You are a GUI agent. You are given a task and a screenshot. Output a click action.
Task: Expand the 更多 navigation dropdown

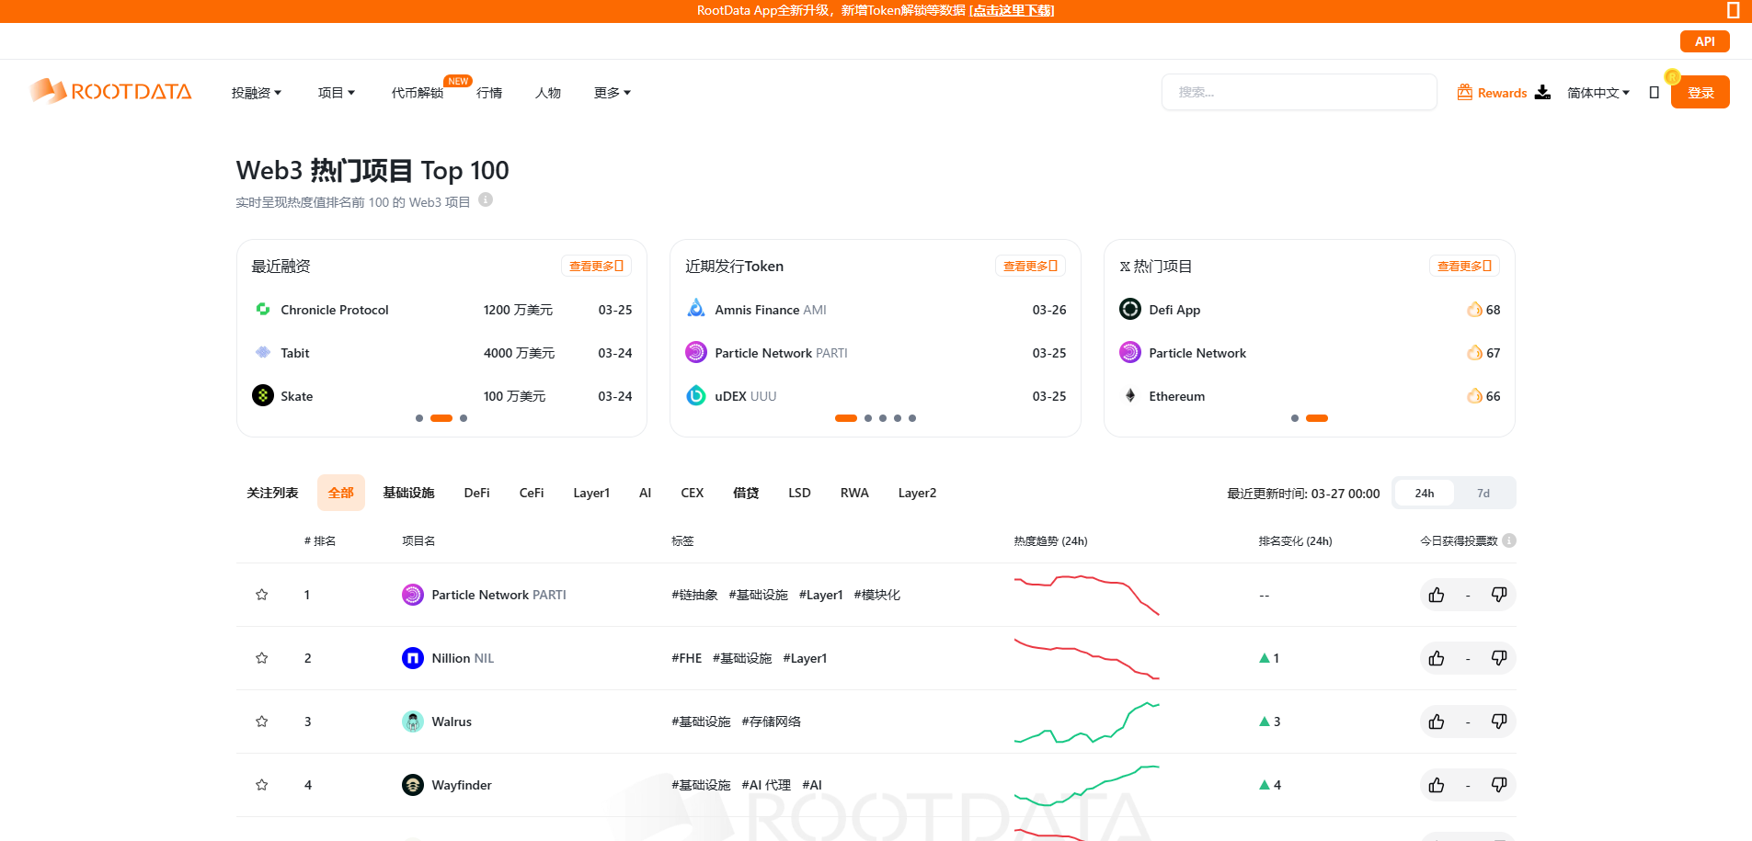pyautogui.click(x=611, y=92)
